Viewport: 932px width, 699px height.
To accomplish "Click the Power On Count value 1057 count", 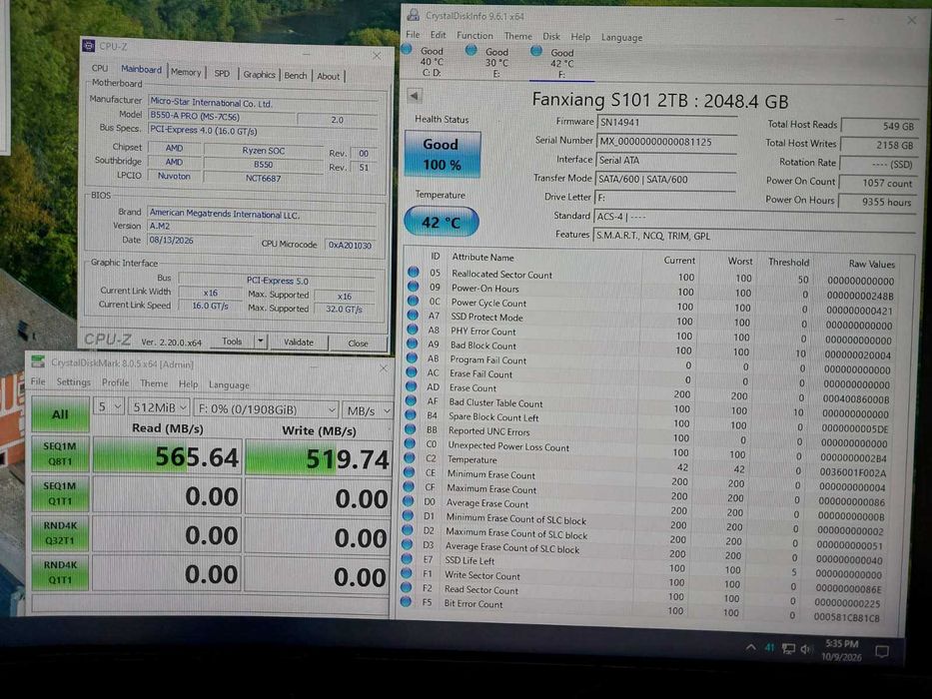I will 879,183.
